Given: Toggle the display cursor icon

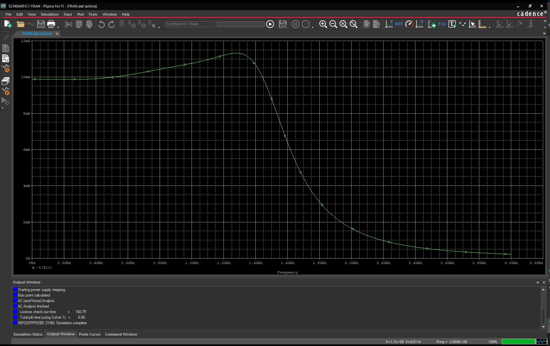Looking at the screenshot, I should (x=472, y=24).
